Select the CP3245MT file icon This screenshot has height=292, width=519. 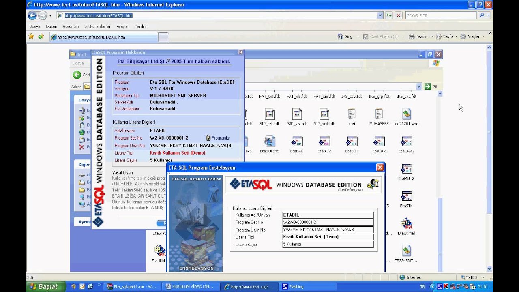(x=406, y=251)
